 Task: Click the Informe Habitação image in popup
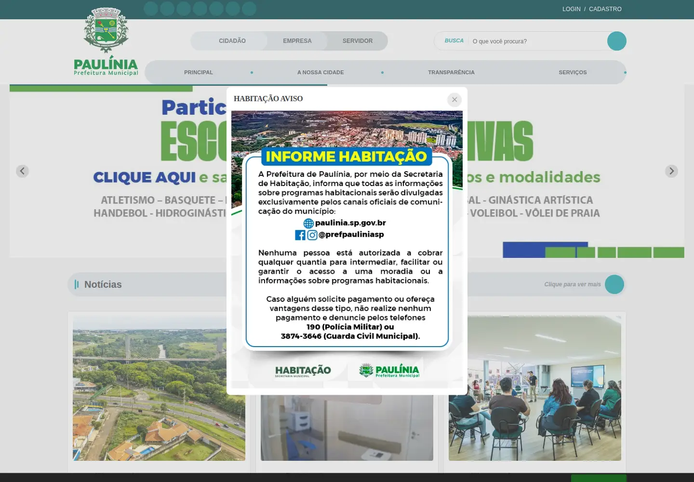[x=347, y=250]
